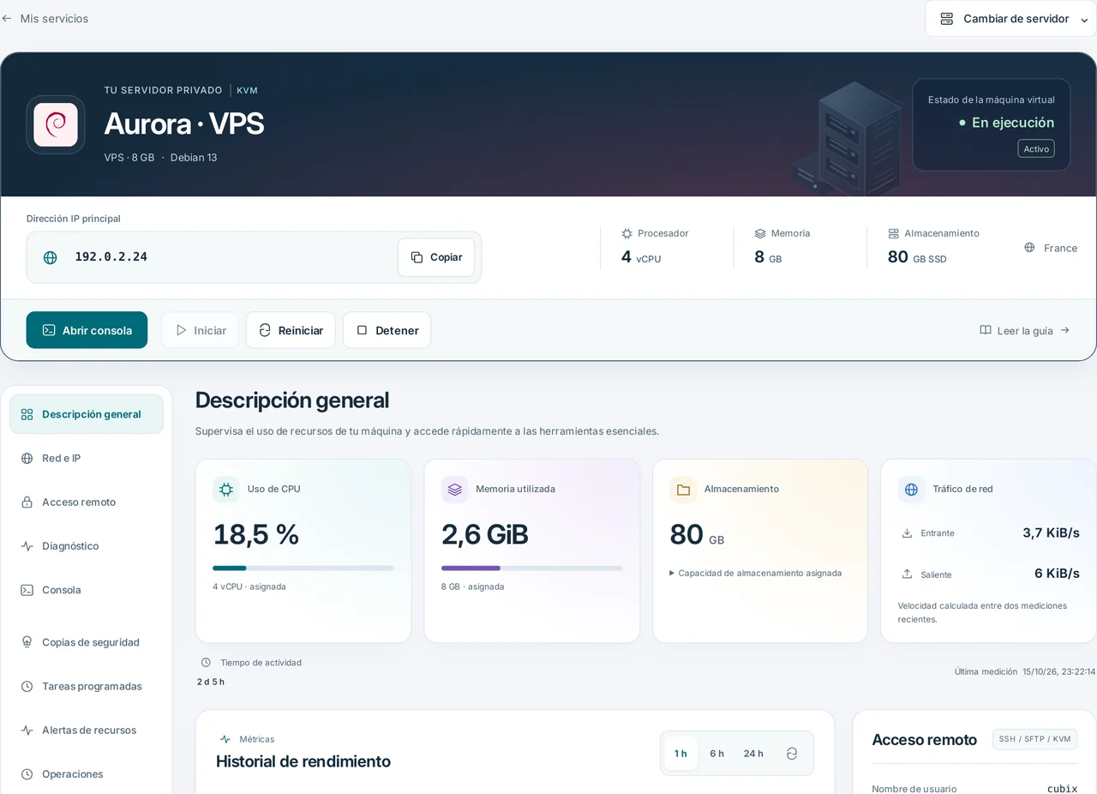Image resolution: width=1097 pixels, height=794 pixels.
Task: Click the Procesador chip icon in header stats
Action: coord(627,233)
